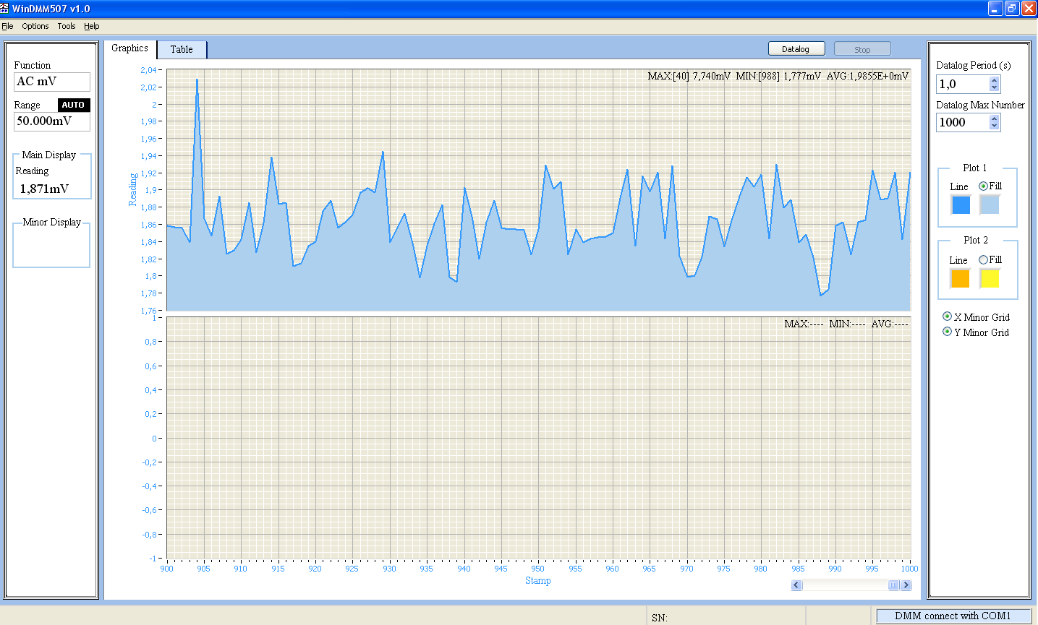Open the Options menu
The height and width of the screenshot is (625, 1038).
(x=35, y=26)
